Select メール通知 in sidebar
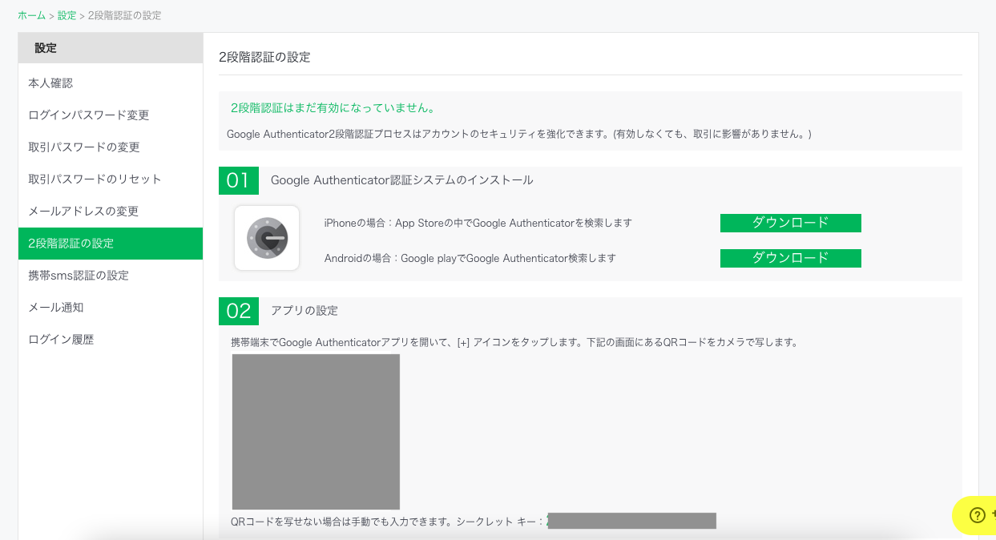This screenshot has height=540, width=996. [111, 308]
